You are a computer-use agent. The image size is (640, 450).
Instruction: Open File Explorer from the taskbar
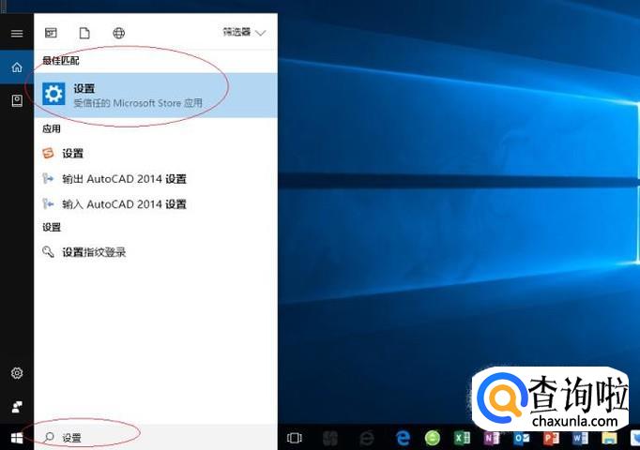click(x=609, y=438)
